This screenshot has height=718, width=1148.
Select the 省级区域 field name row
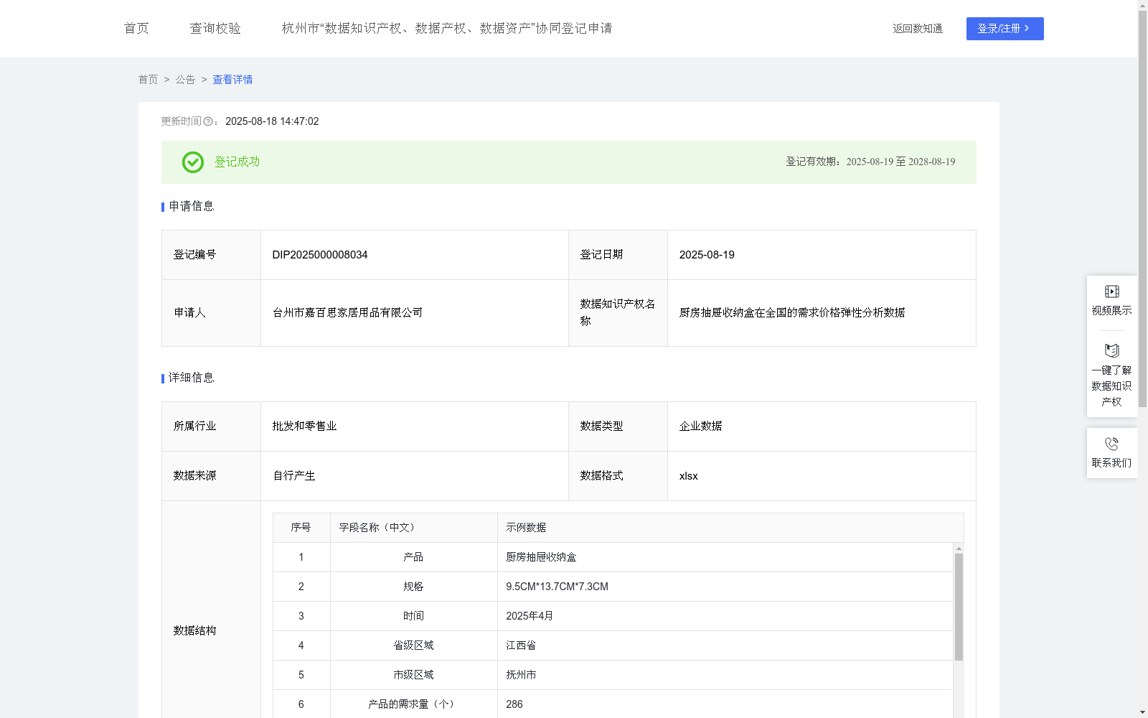[413, 645]
